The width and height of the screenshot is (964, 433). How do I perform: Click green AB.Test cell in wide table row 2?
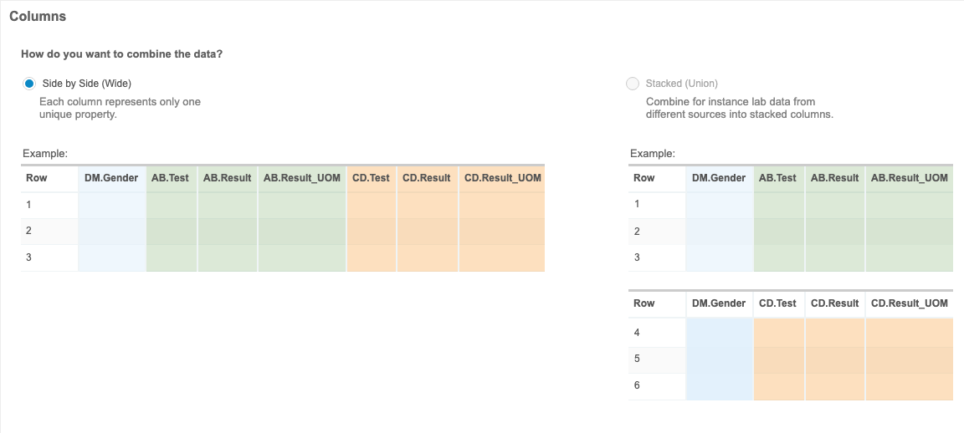click(172, 232)
